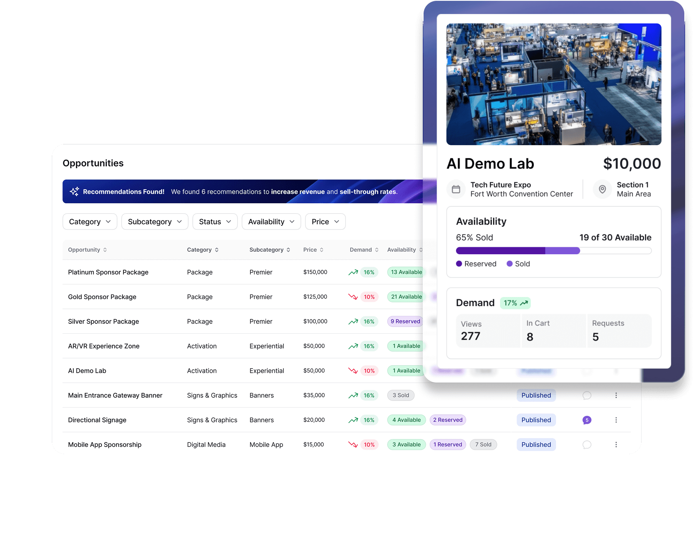
Task: Open the Price filter dropdown
Action: [x=325, y=222]
